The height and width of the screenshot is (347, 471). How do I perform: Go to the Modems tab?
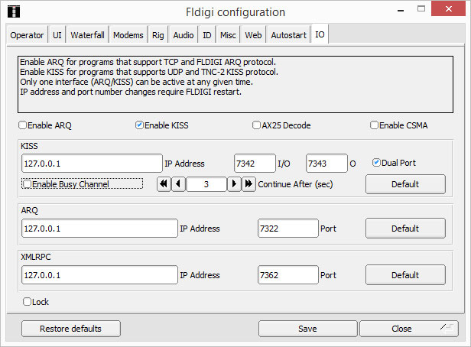click(128, 35)
